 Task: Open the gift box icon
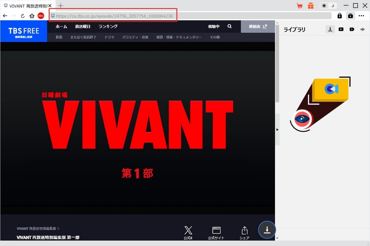[x=310, y=6]
